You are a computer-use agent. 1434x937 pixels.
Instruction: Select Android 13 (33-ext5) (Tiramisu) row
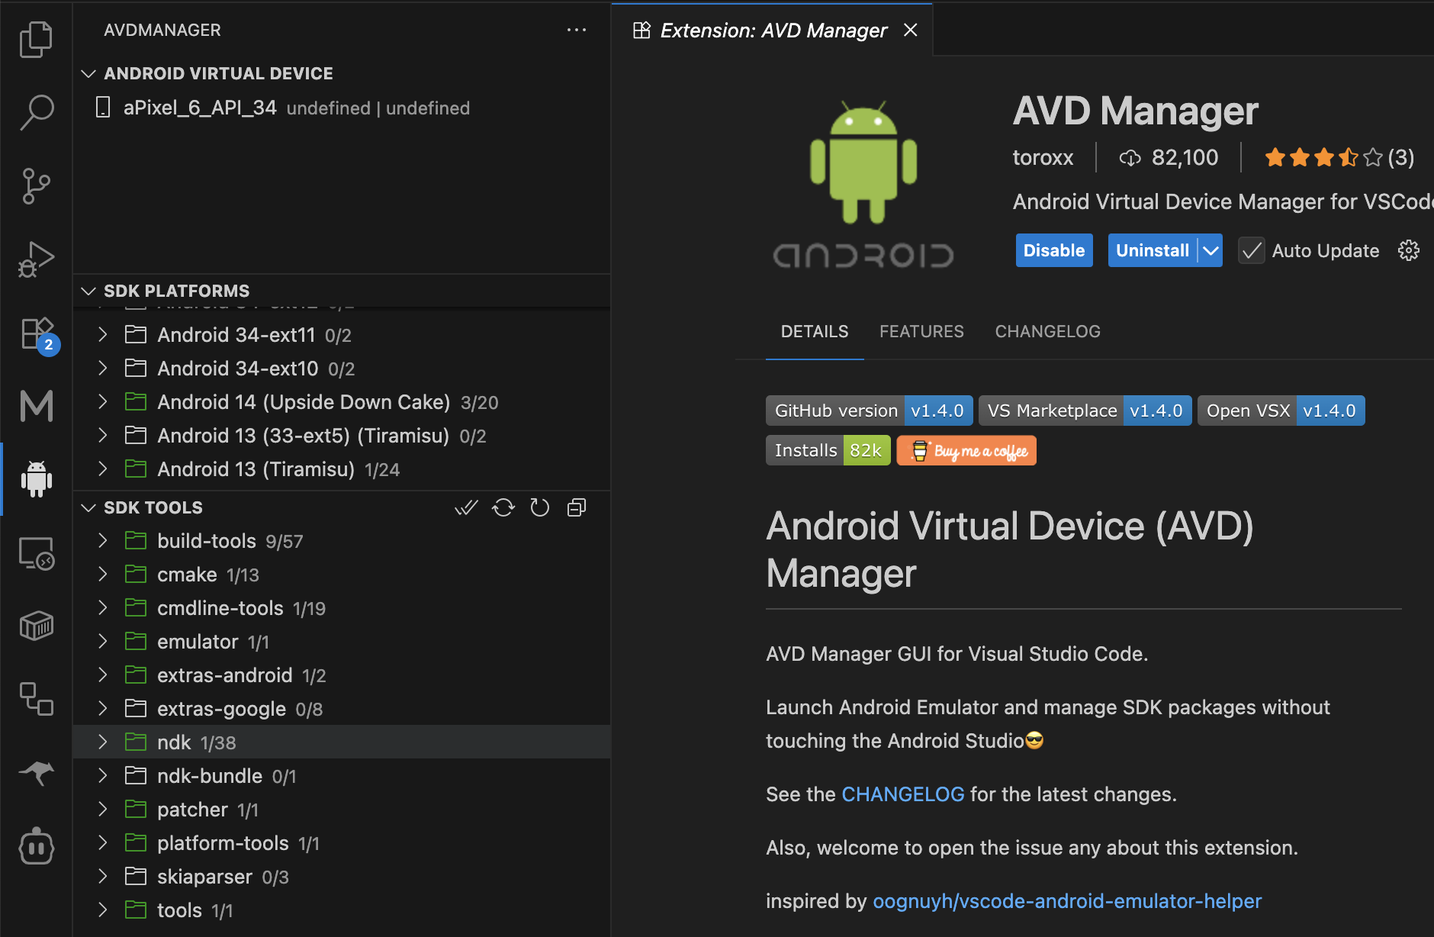[342, 435]
